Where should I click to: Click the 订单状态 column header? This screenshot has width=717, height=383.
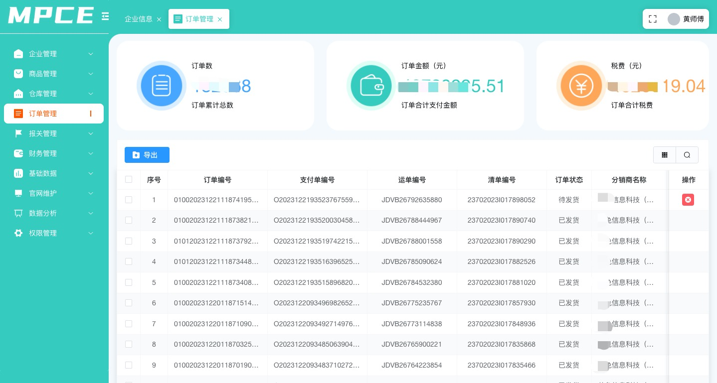coord(569,180)
